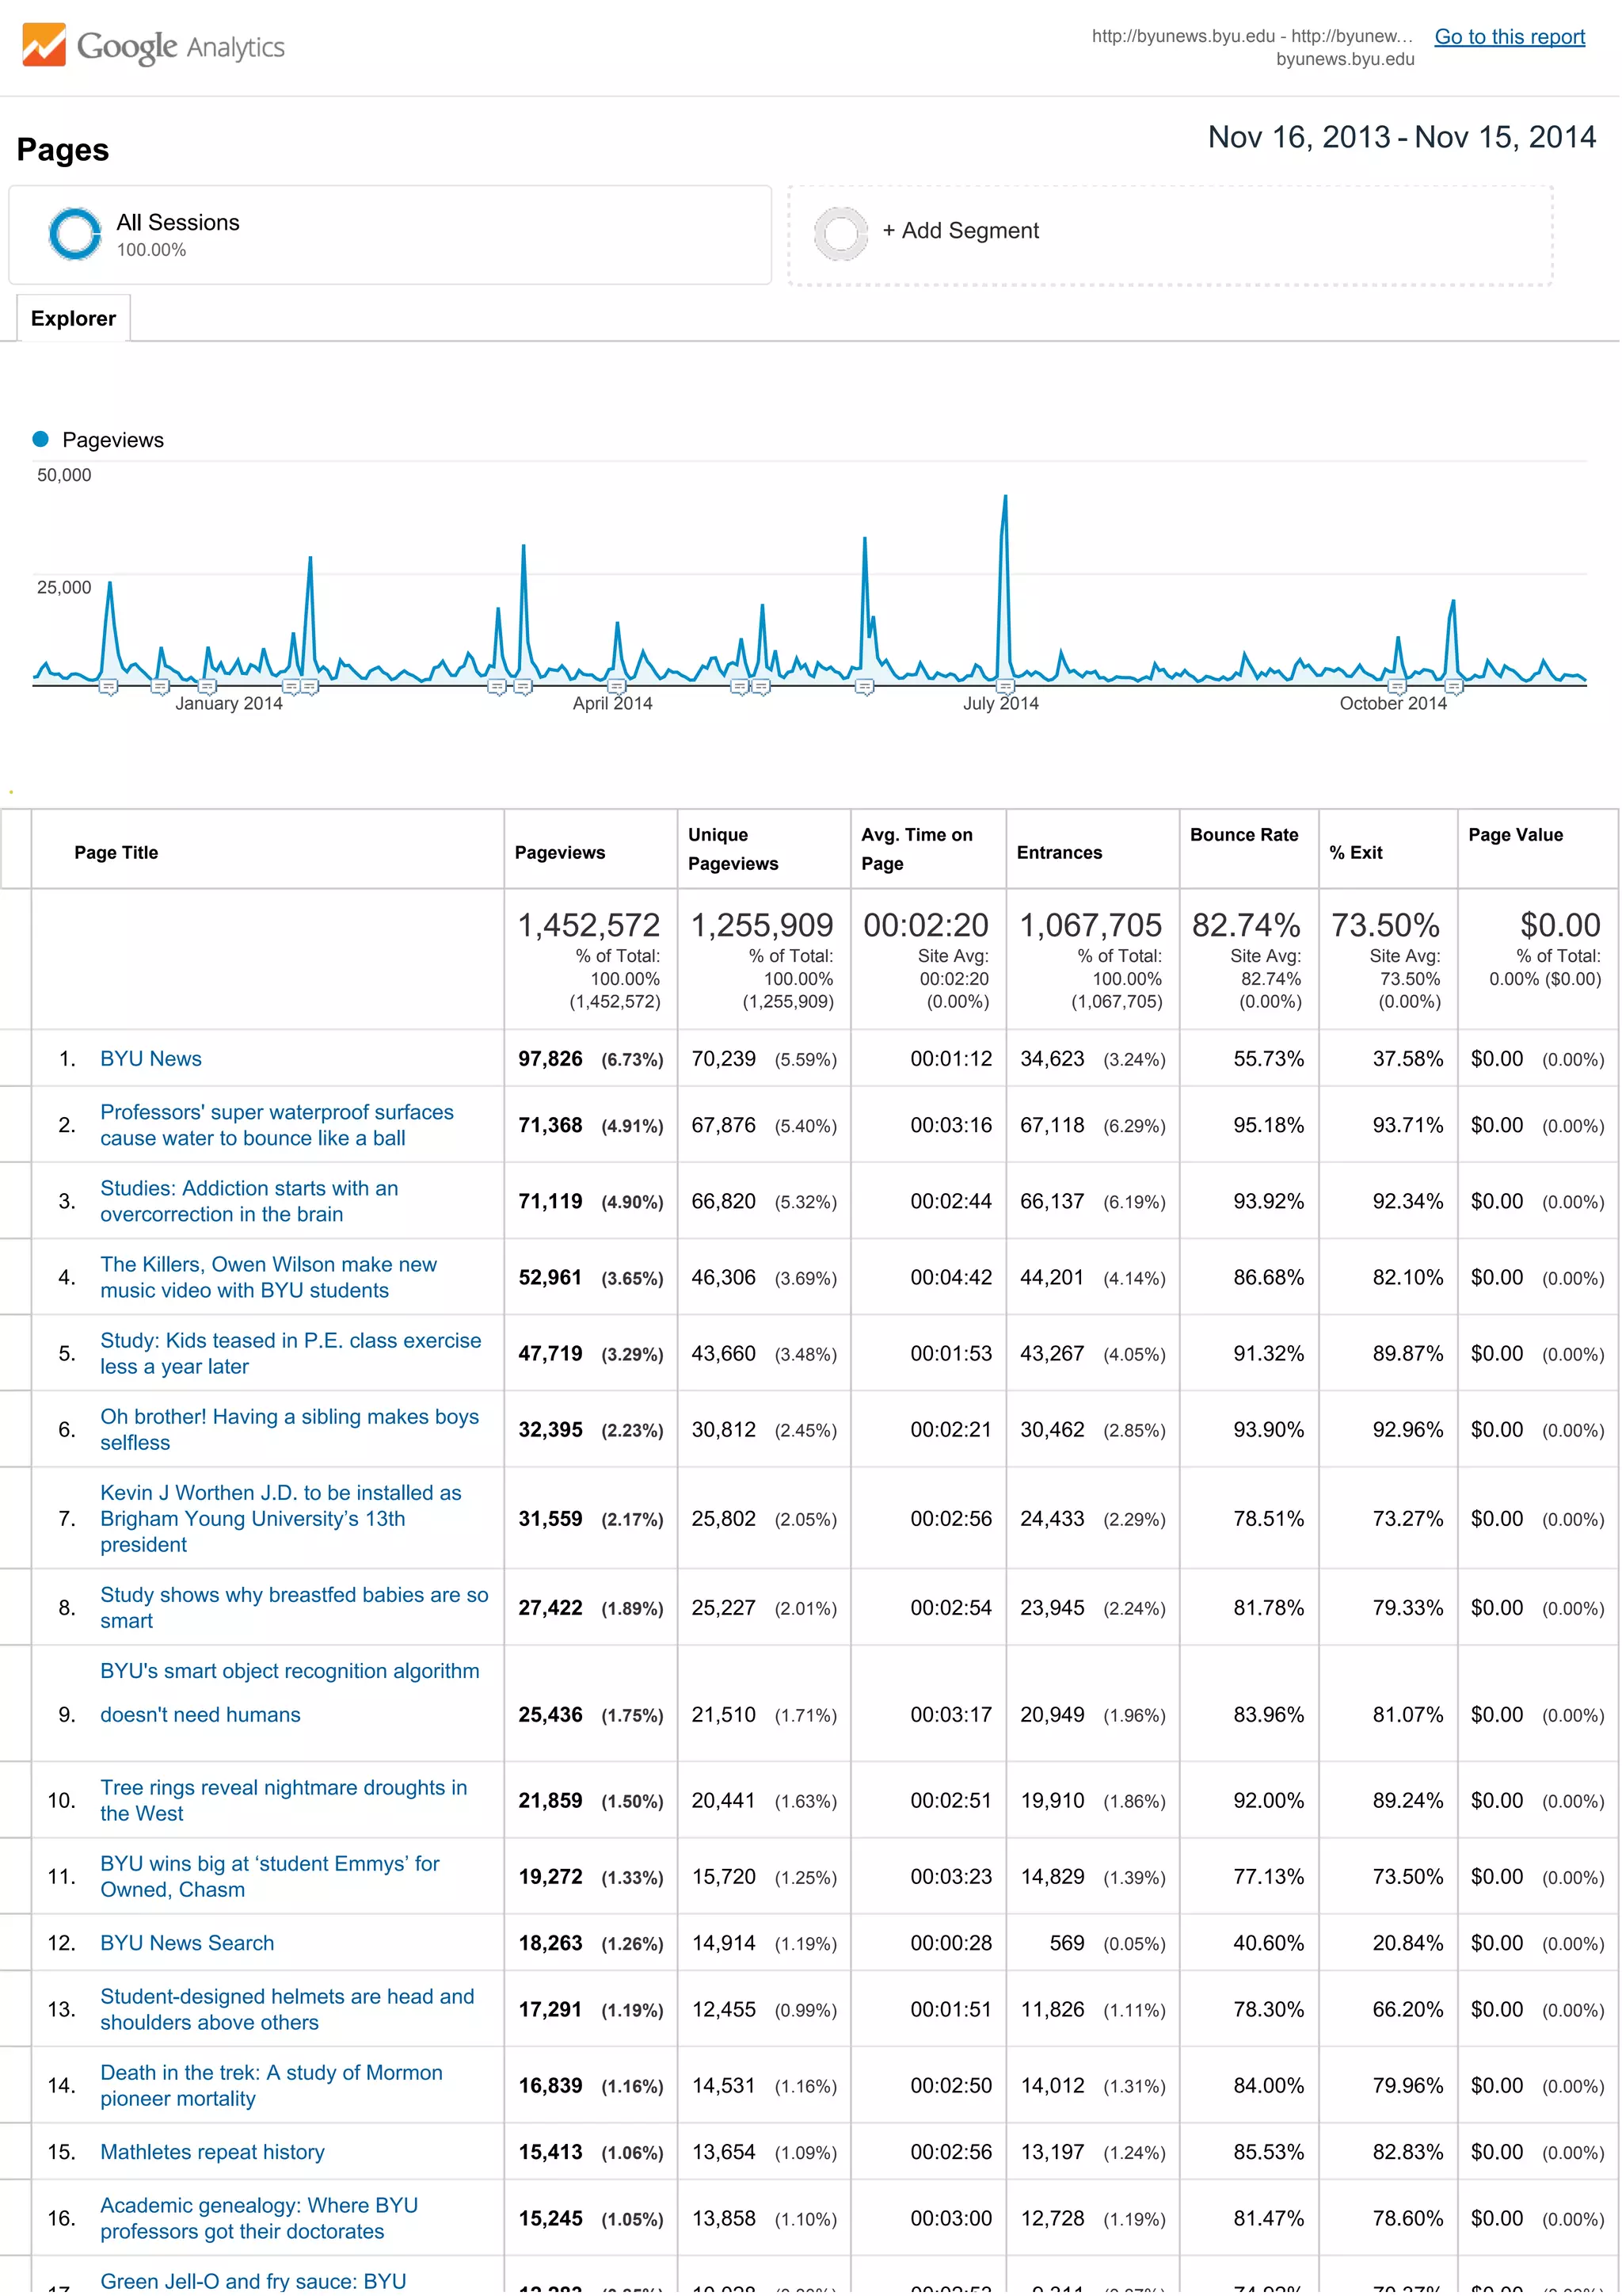Open the BYU News page link
Screen dimensions: 1622x2296
[151, 1059]
